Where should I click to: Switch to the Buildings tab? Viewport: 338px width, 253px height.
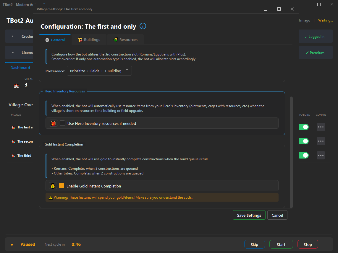(89, 40)
